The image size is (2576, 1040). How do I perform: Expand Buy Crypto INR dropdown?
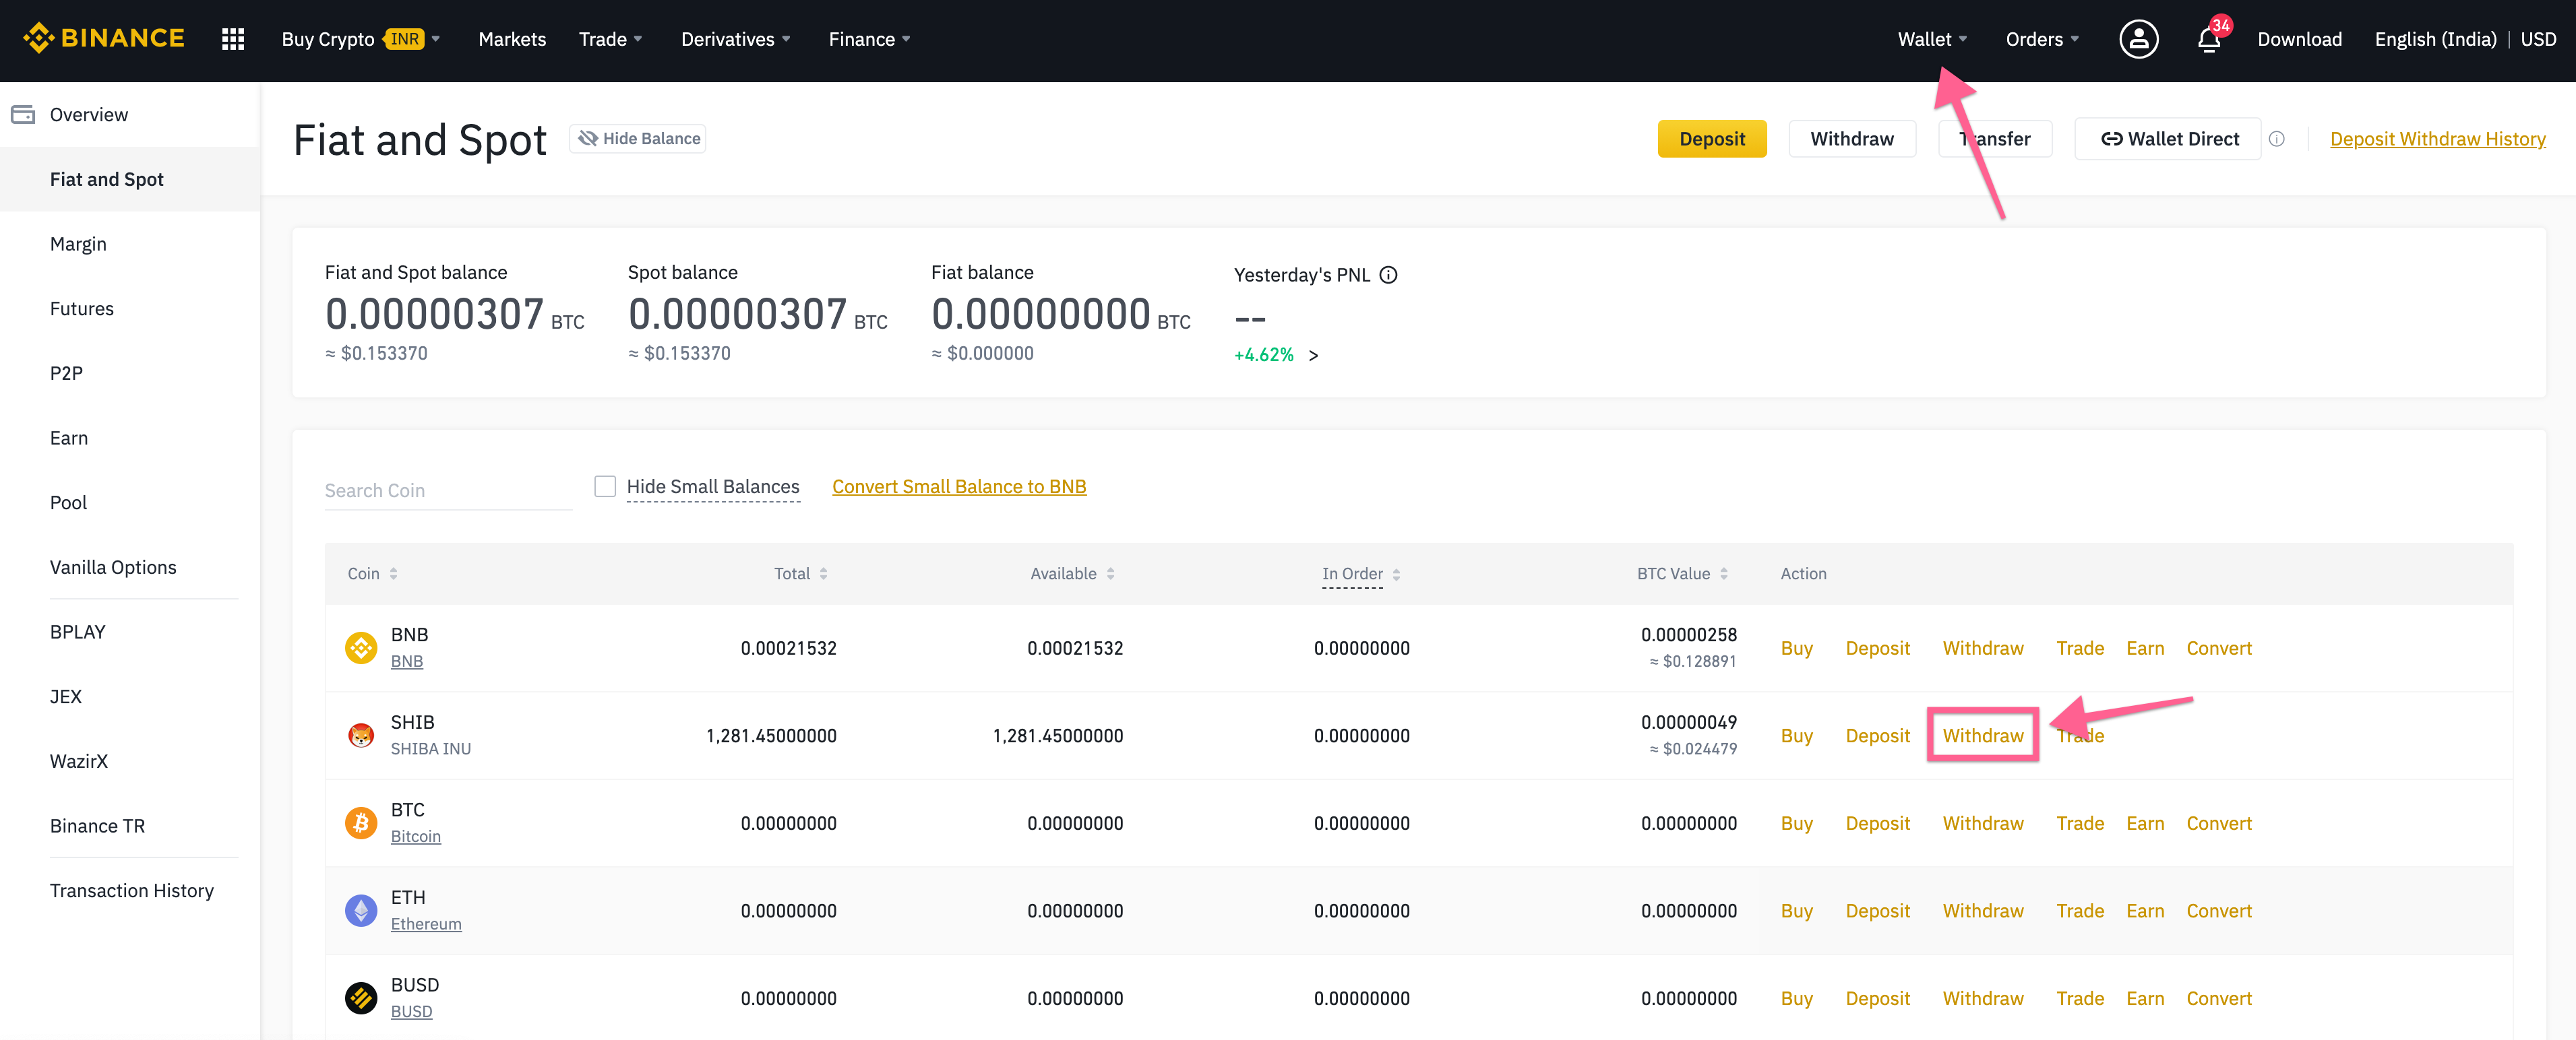coord(360,39)
